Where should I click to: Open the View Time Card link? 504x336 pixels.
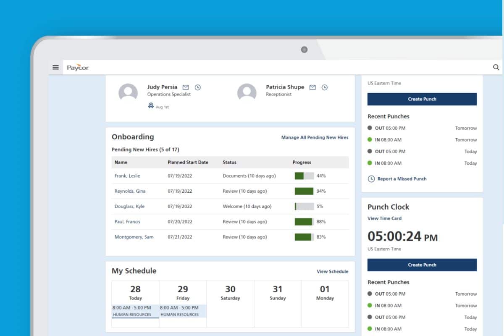click(x=384, y=218)
